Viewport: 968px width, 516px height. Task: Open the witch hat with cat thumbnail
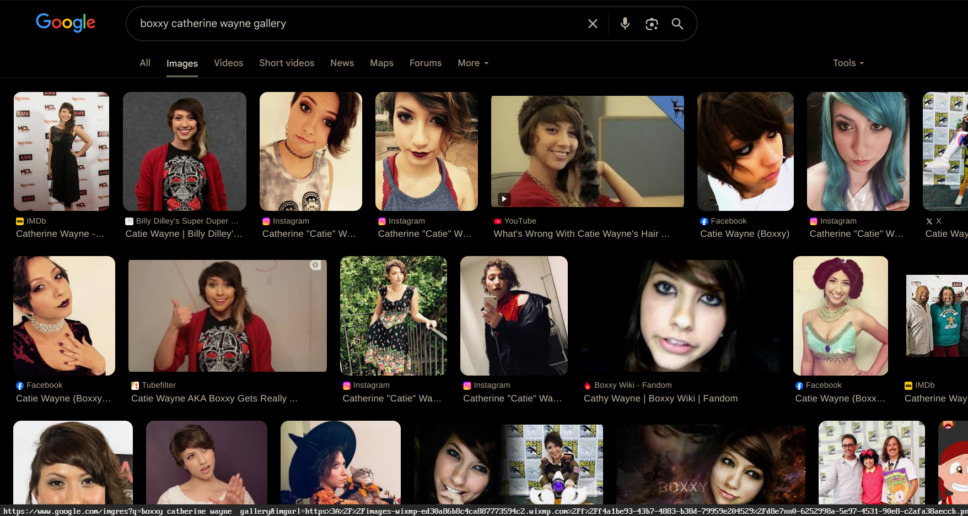coord(341,463)
